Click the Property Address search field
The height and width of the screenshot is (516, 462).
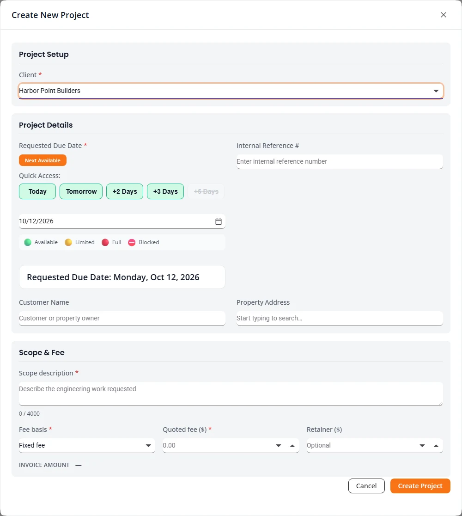pyautogui.click(x=340, y=318)
